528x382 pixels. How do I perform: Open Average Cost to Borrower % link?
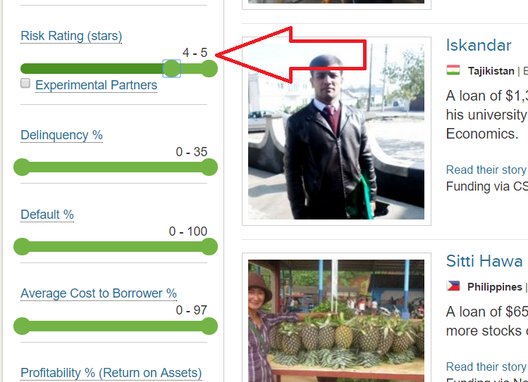[99, 293]
